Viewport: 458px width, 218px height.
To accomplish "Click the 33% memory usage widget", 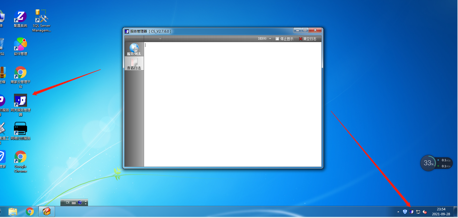I will 428,163.
